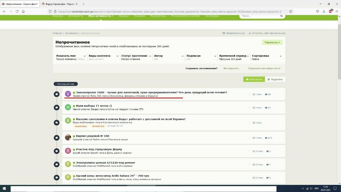The width and height of the screenshot is (341, 192).
Task: Show hidden tray icons chevron
Action: point(302,189)
